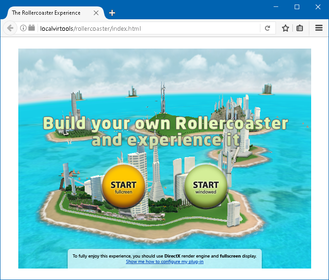Open a new tab with the plus button
This screenshot has width=329, height=280.
[x=112, y=13]
